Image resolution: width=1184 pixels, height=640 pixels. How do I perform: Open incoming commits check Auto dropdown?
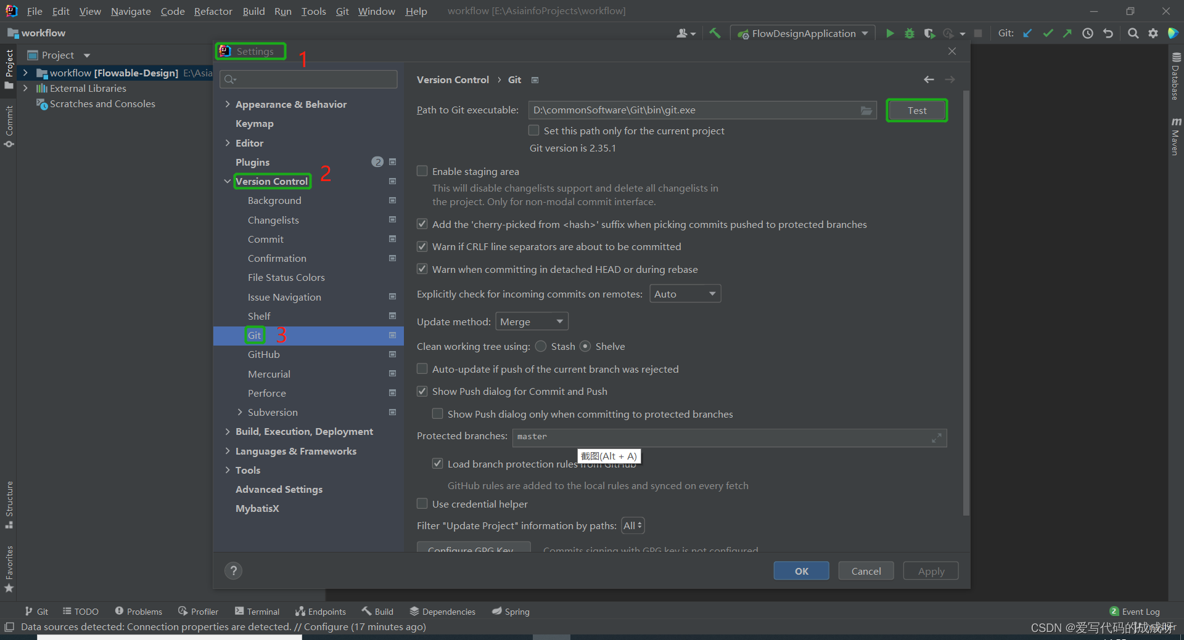point(685,294)
